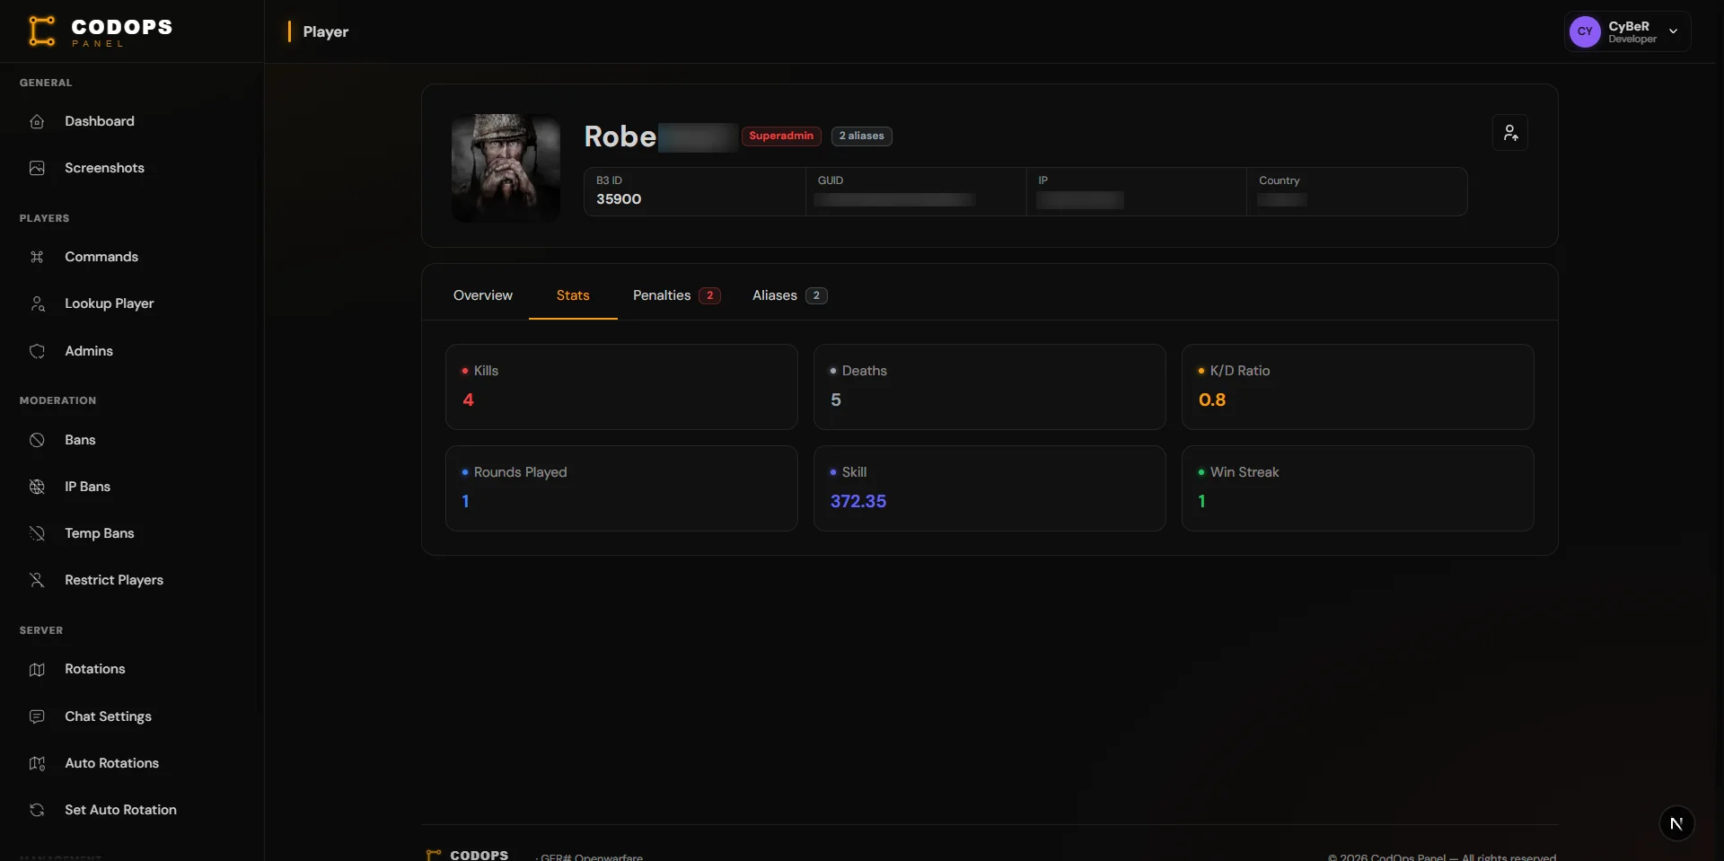Screen dimensions: 1724x861
Task: Click the Win Streak stat card
Action: pyautogui.click(x=1358, y=488)
